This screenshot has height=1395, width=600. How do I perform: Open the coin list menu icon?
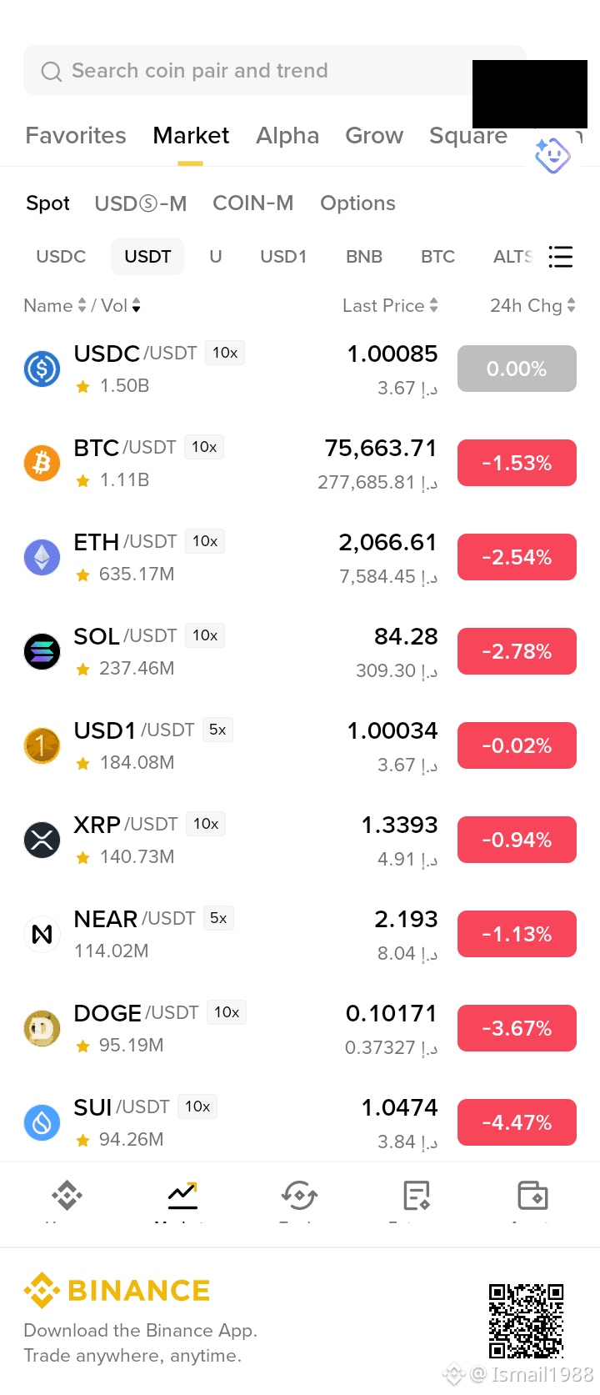click(x=561, y=257)
